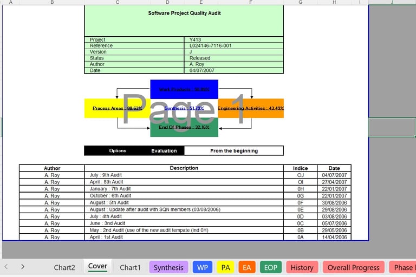This screenshot has height=277, width=416.
Task: Open the blue WP sheet tab
Action: pyautogui.click(x=203, y=267)
